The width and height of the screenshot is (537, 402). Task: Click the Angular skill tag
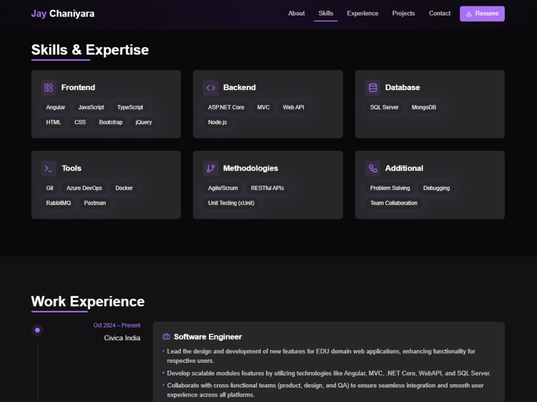[x=55, y=107]
